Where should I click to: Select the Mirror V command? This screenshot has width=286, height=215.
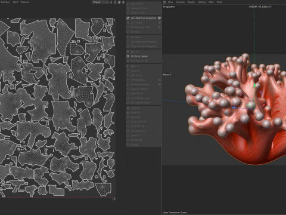[x=135, y=70]
